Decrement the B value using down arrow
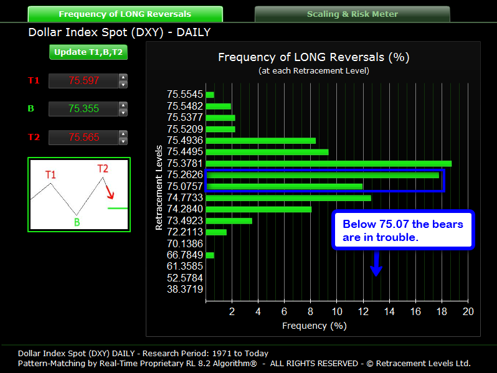The height and width of the screenshot is (373, 497). pos(123,113)
